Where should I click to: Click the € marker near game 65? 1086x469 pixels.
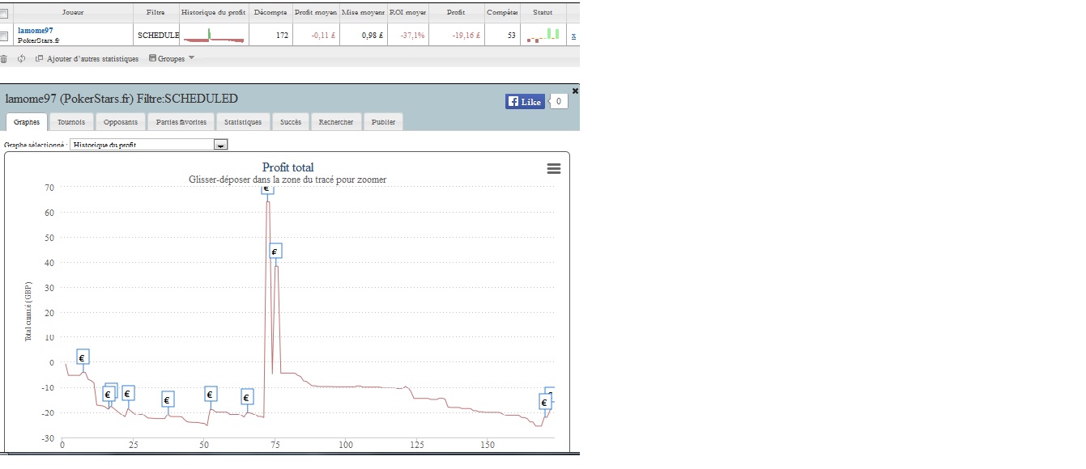click(248, 397)
